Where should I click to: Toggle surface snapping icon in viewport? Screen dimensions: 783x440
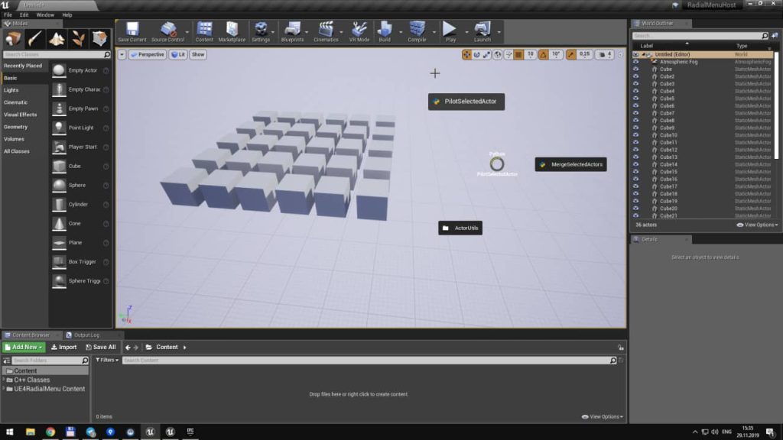(508, 54)
